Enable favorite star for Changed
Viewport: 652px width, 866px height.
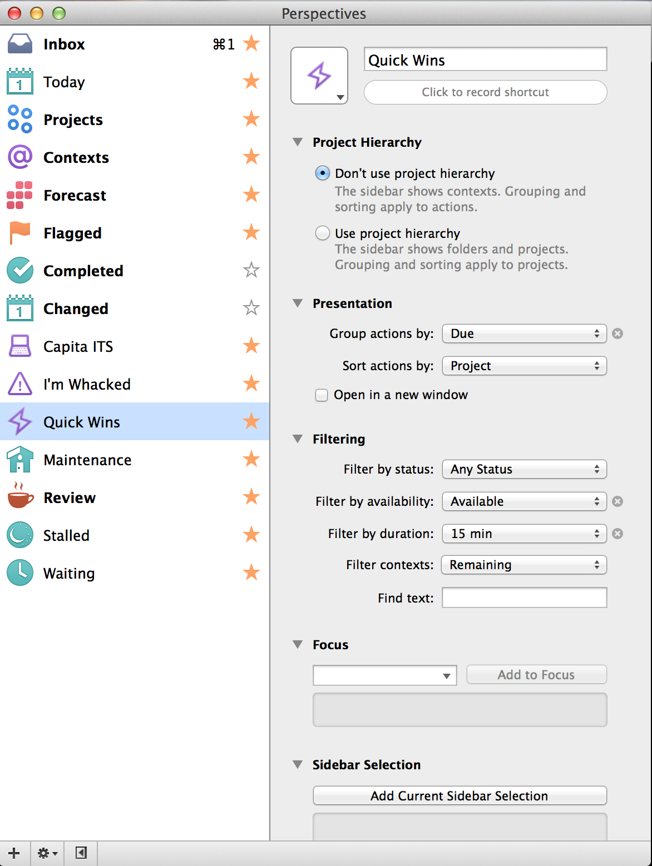tap(251, 308)
